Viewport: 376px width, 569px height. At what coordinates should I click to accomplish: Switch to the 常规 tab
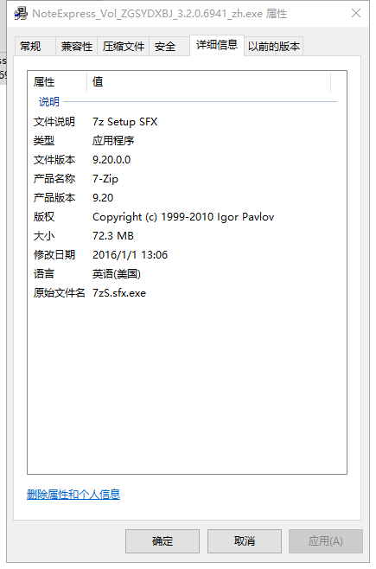point(35,47)
